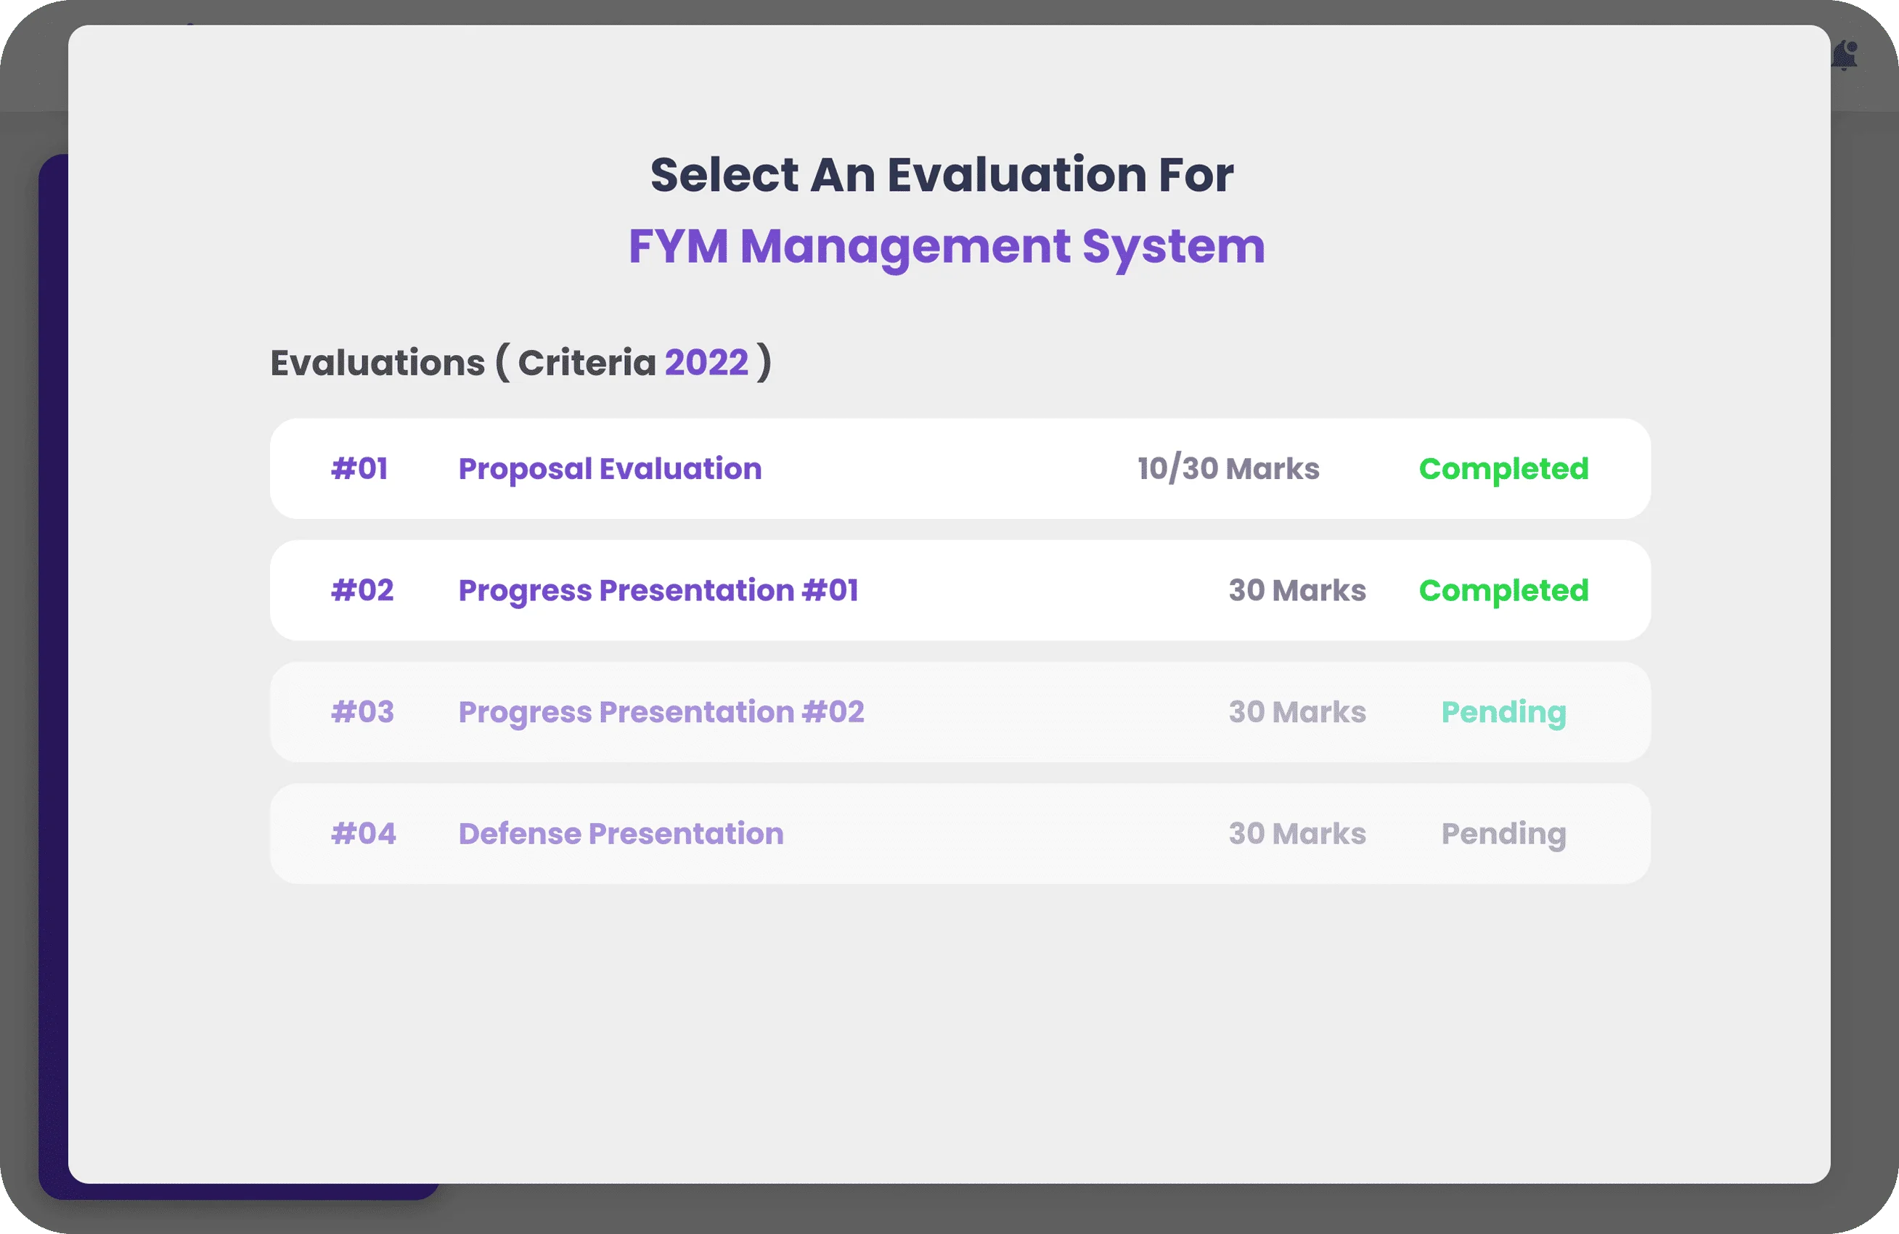This screenshot has height=1234, width=1899.
Task: Click the Completed status for Proposal Evaluation
Action: (1503, 469)
